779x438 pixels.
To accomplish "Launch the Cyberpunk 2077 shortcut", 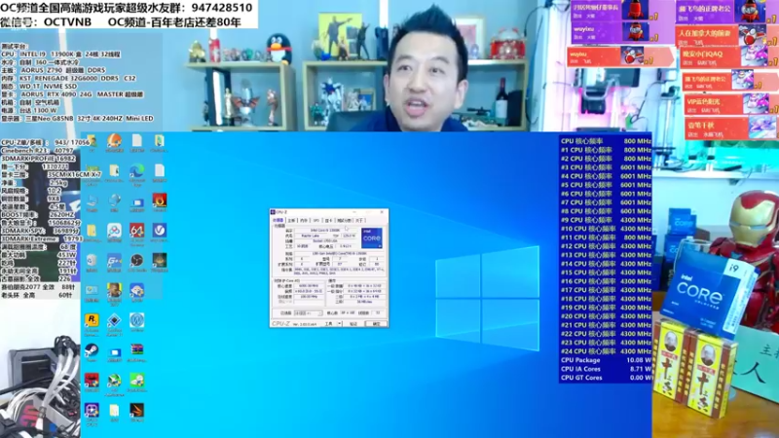I will (x=114, y=290).
